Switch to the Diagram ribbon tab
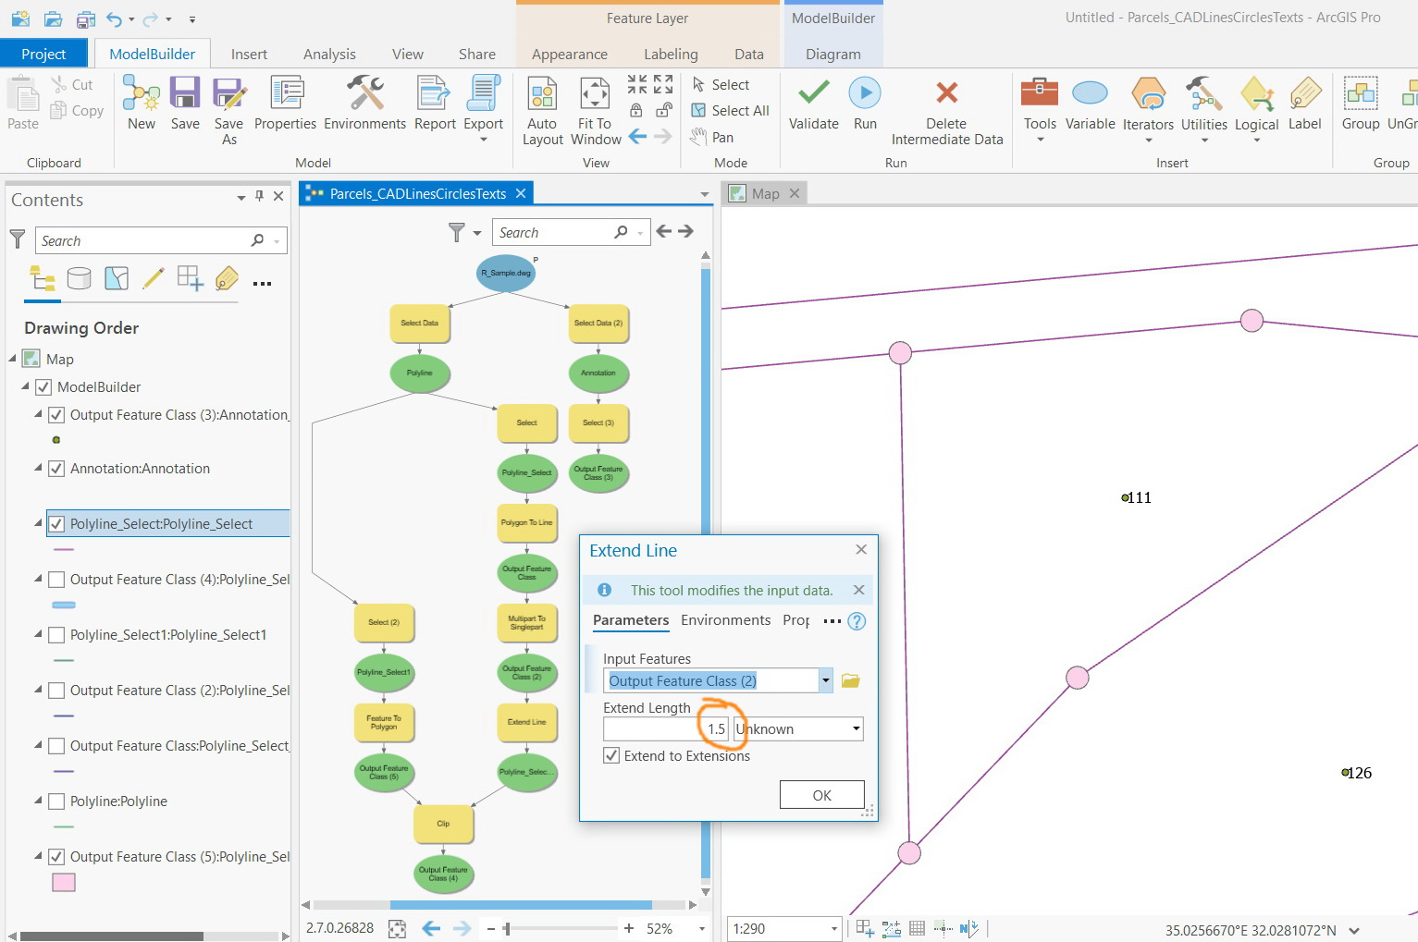The height and width of the screenshot is (942, 1418). pyautogui.click(x=832, y=54)
